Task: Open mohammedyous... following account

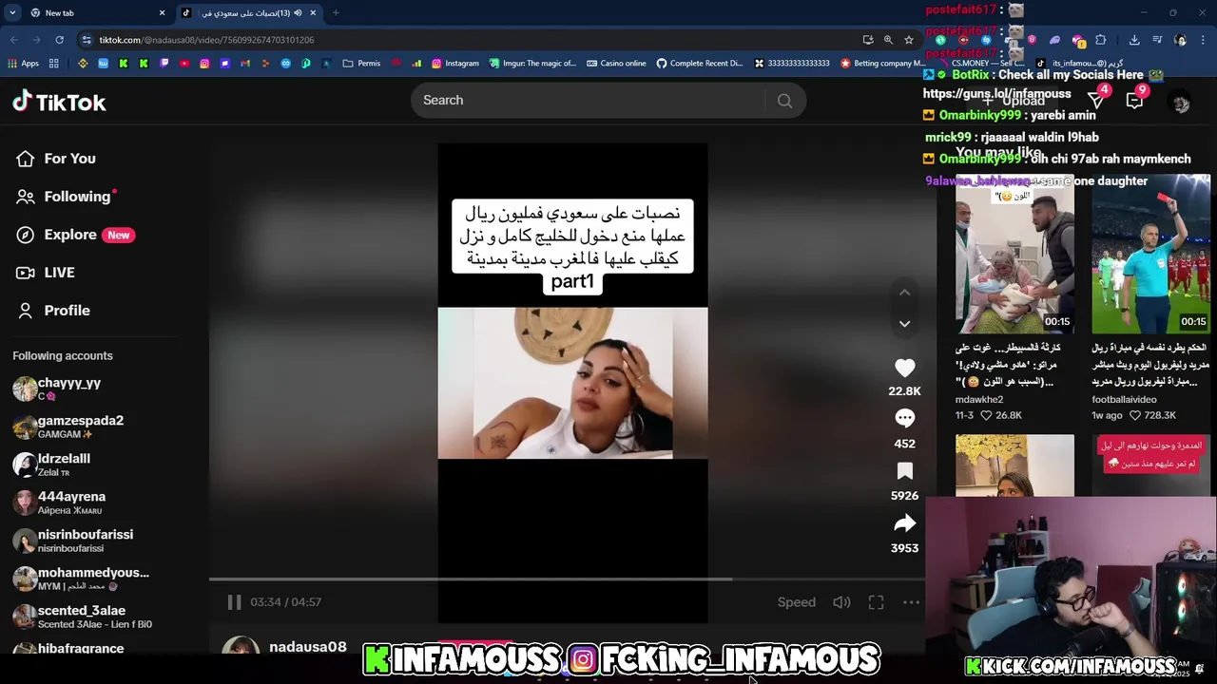Action: [81, 579]
